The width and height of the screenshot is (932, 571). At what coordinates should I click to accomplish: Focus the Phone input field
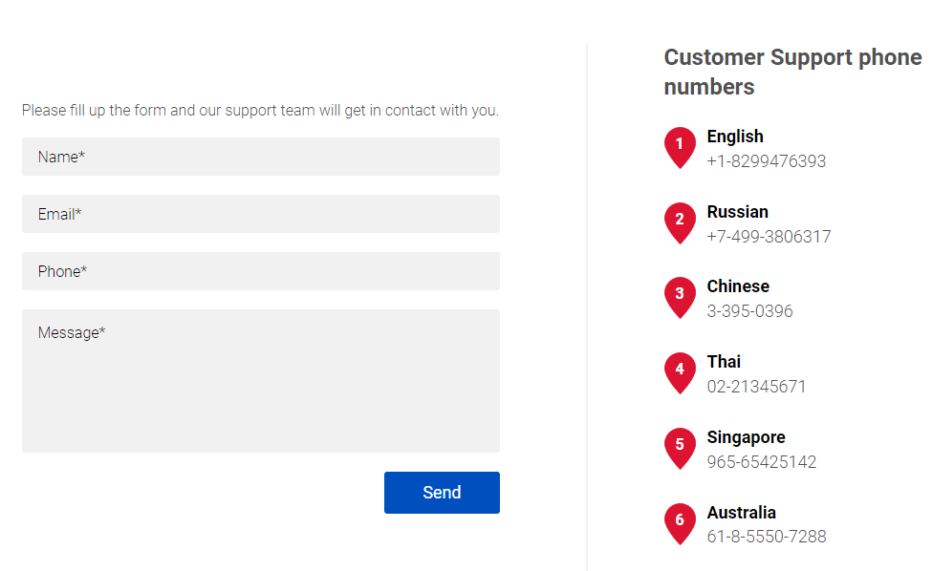click(261, 271)
